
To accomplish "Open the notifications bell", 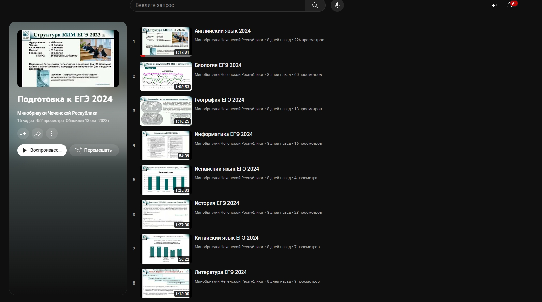I will tap(510, 5).
